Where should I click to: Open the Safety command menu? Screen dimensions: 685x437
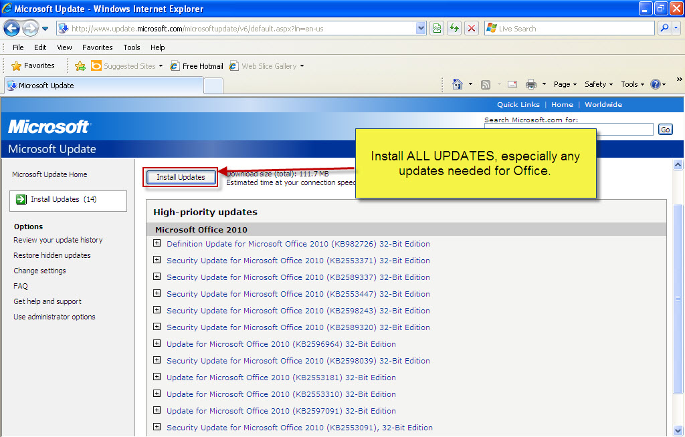point(599,84)
